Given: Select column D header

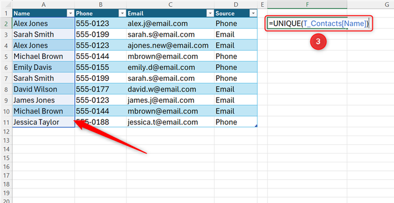Looking at the screenshot, I should pos(236,4).
